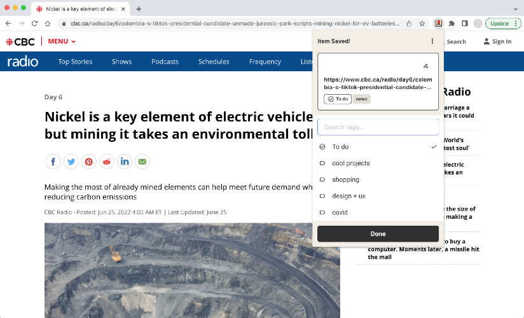The height and width of the screenshot is (318, 524).
Task: Open Schedules in radio nav
Action: (x=214, y=62)
